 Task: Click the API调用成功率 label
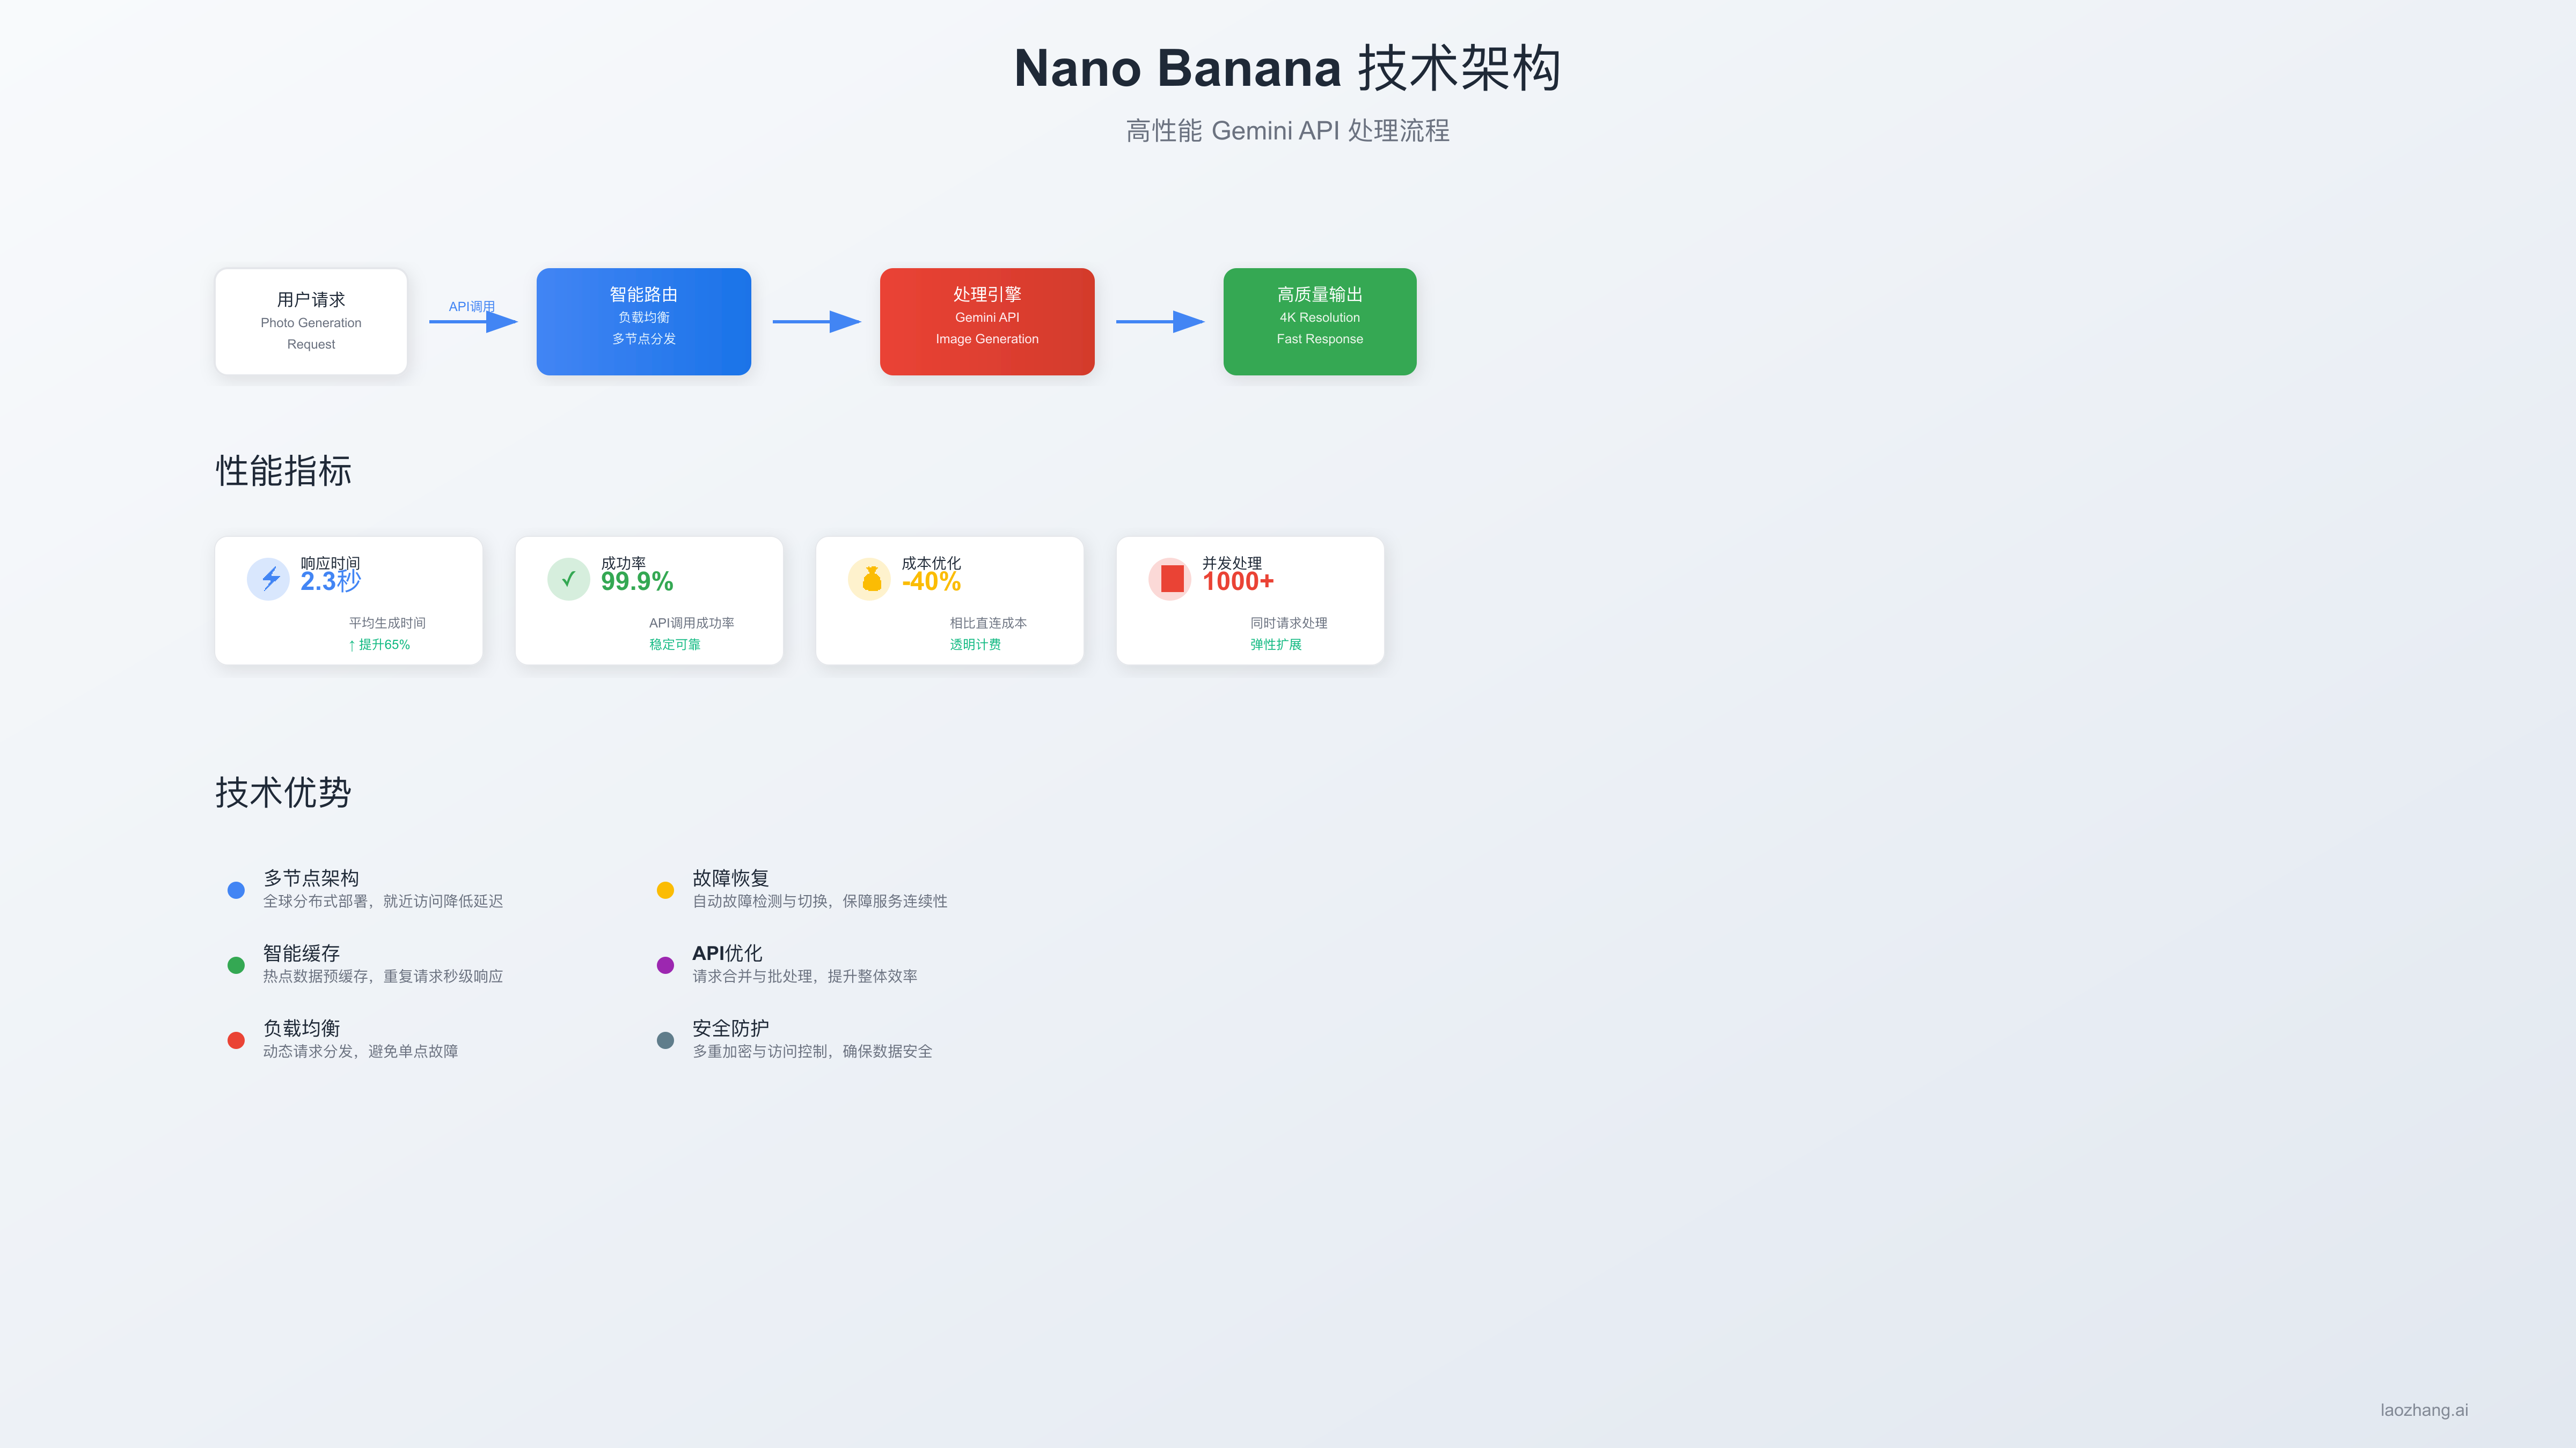click(692, 623)
